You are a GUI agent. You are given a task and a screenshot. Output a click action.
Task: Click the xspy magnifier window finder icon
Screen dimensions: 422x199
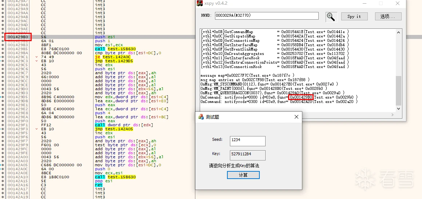(331, 16)
